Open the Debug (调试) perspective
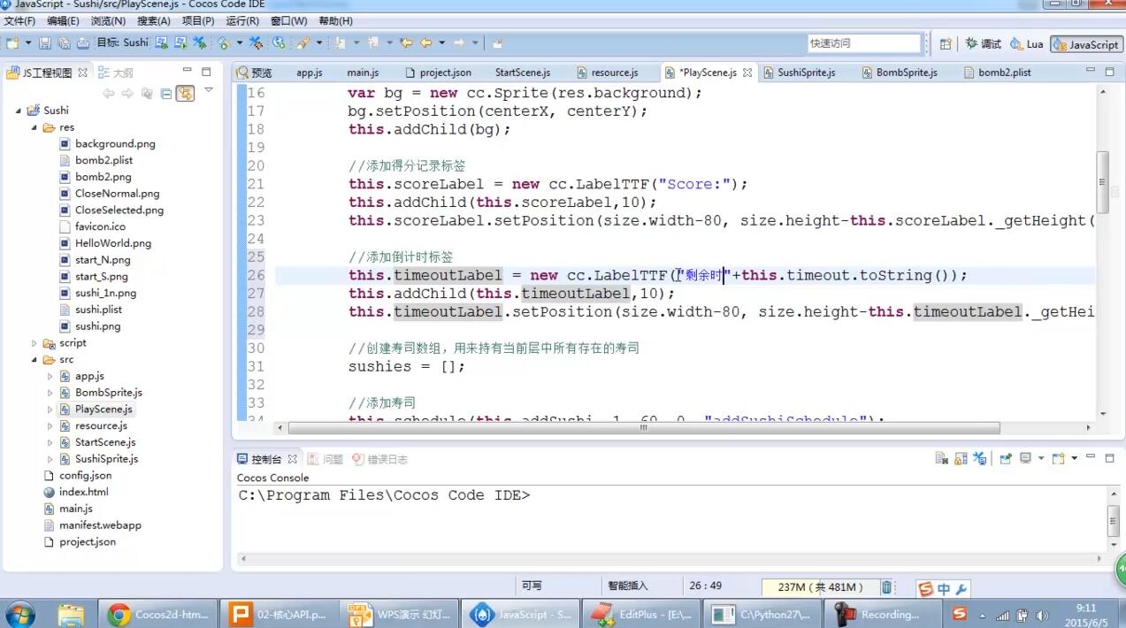The height and width of the screenshot is (628, 1126). (983, 43)
